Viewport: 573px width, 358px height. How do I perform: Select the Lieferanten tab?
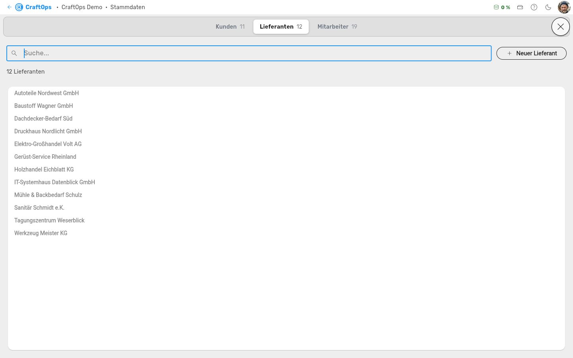coord(281,27)
